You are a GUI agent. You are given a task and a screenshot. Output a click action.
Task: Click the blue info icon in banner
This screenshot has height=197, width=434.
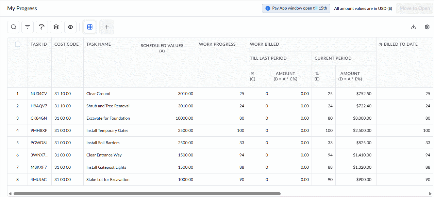(x=268, y=8)
